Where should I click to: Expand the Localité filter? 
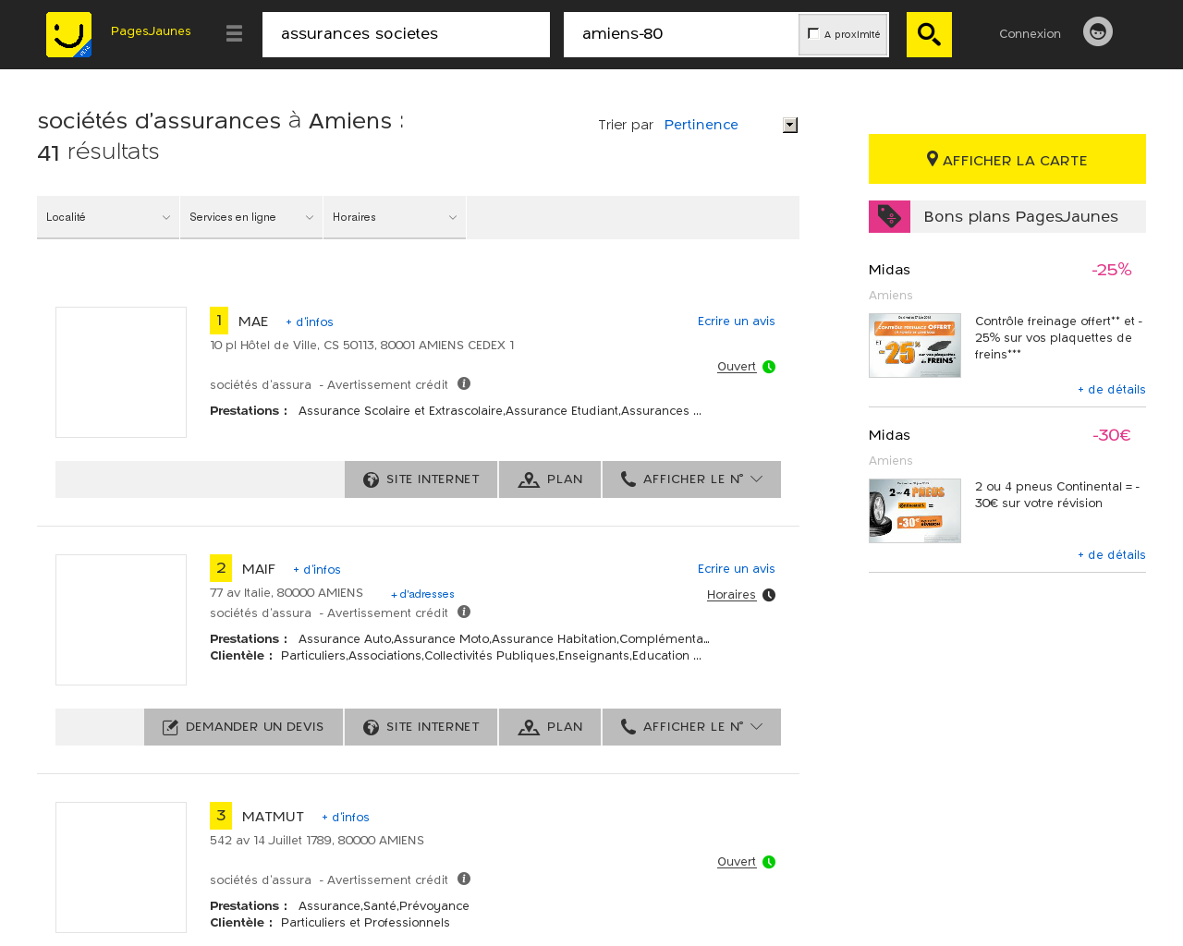pyautogui.click(x=108, y=217)
